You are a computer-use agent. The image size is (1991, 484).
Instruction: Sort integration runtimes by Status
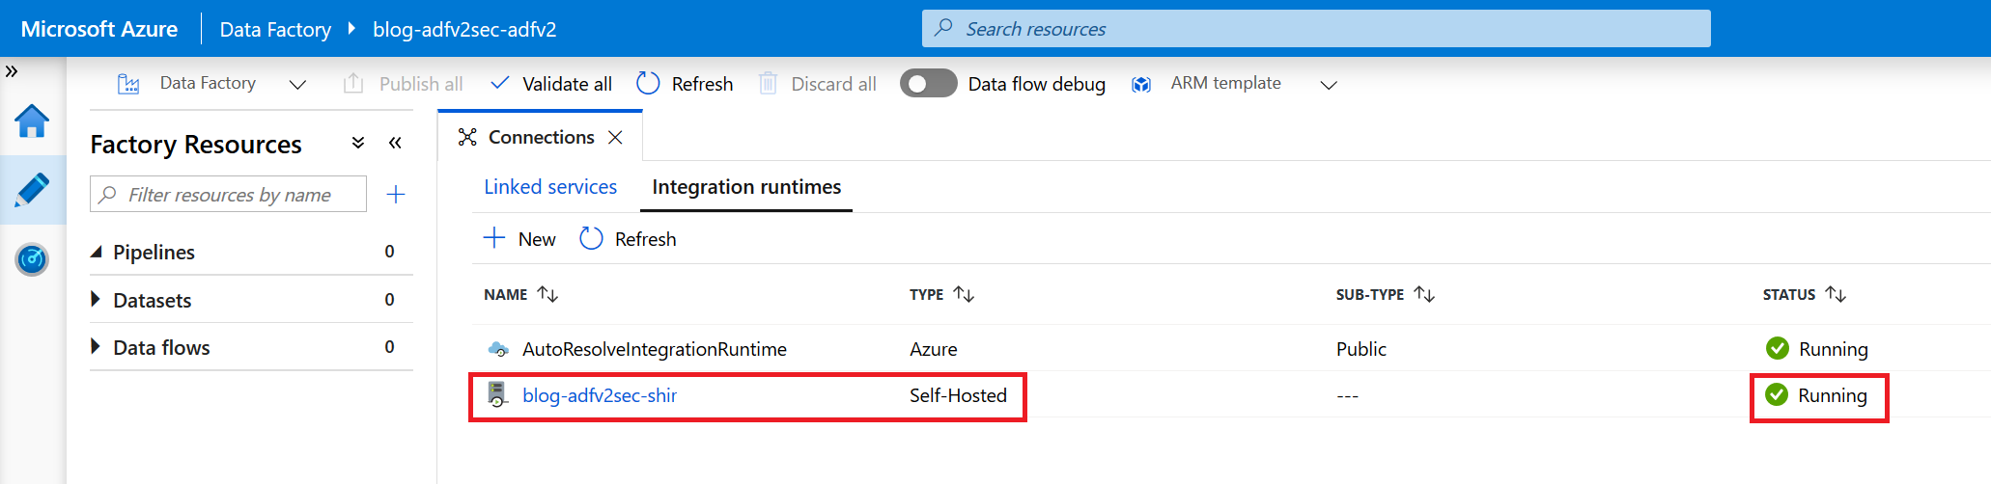pyautogui.click(x=1836, y=294)
